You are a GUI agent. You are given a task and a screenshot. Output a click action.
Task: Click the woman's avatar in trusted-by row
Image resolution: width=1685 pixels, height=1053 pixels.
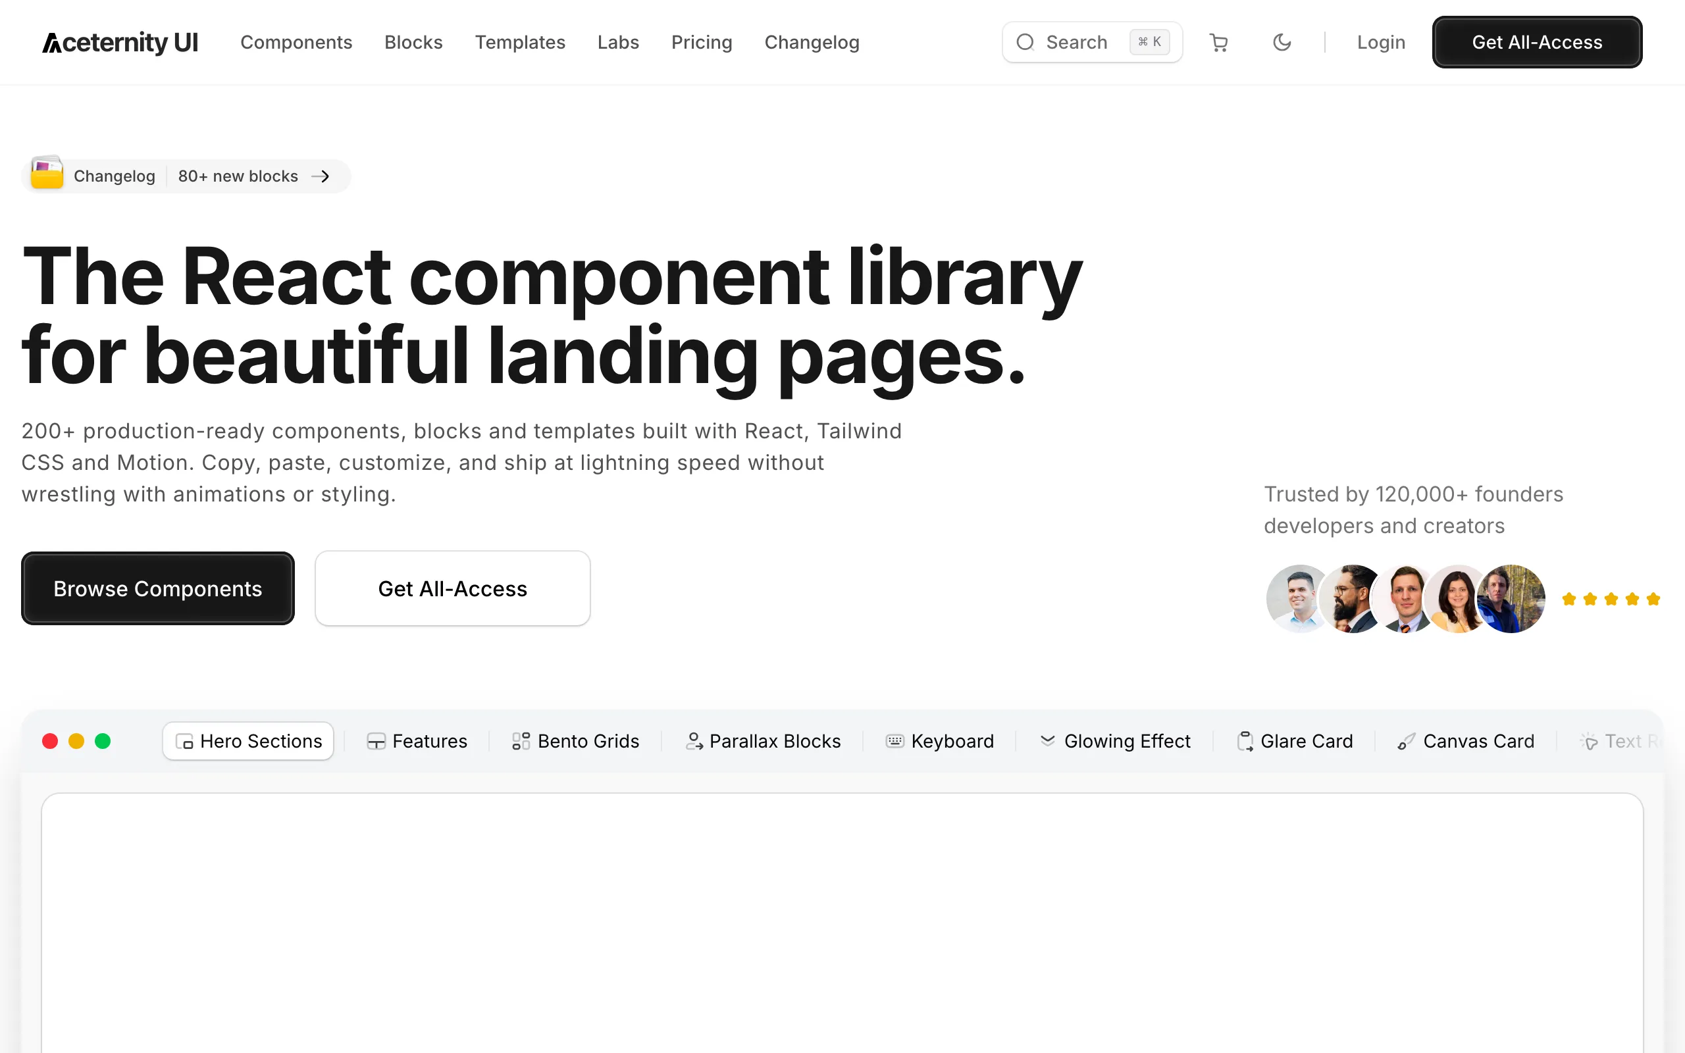tap(1458, 599)
